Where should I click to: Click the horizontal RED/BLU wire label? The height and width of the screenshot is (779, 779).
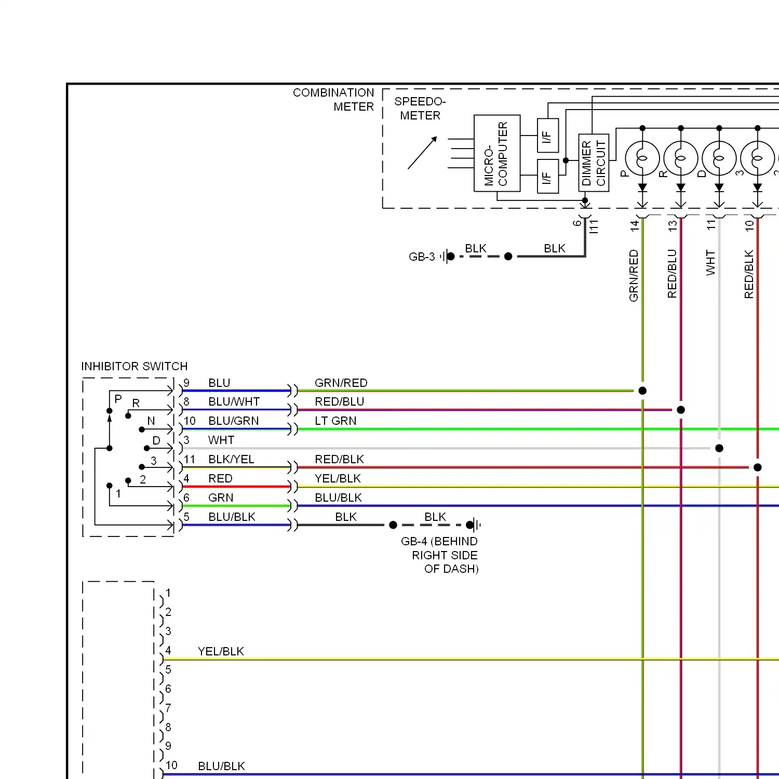pyautogui.click(x=340, y=402)
